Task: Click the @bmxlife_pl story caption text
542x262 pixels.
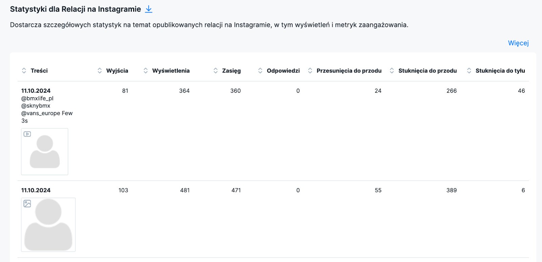Action: point(37,98)
